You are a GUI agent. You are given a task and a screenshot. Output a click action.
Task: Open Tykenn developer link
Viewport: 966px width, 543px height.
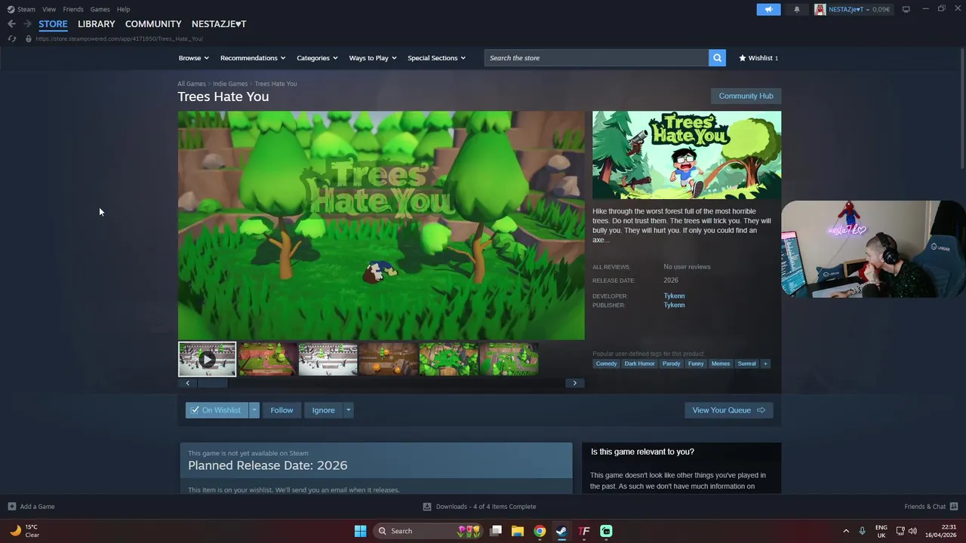(674, 296)
